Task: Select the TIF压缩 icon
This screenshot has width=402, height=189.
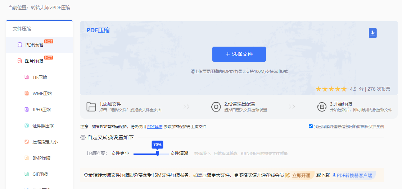Action: [x=26, y=77]
